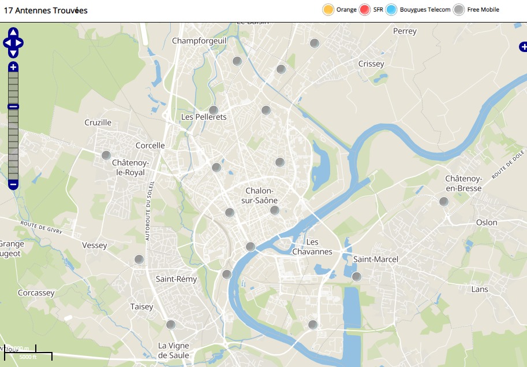Toggle the Free Mobile operator circle
The width and height of the screenshot is (527, 367).
pos(459,10)
